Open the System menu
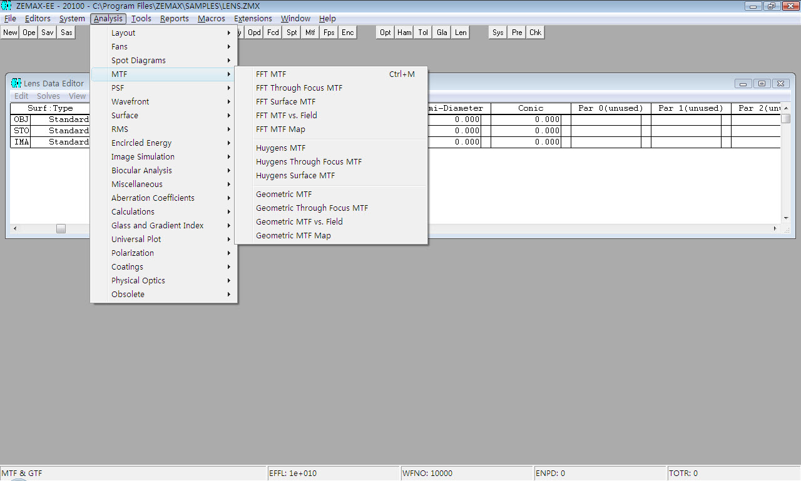The width and height of the screenshot is (801, 481). coord(72,19)
